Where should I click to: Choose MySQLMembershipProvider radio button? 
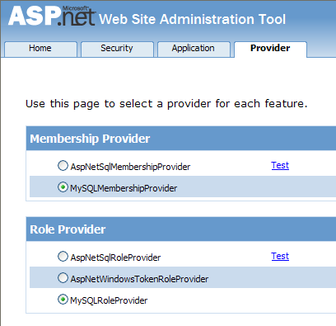point(63,187)
